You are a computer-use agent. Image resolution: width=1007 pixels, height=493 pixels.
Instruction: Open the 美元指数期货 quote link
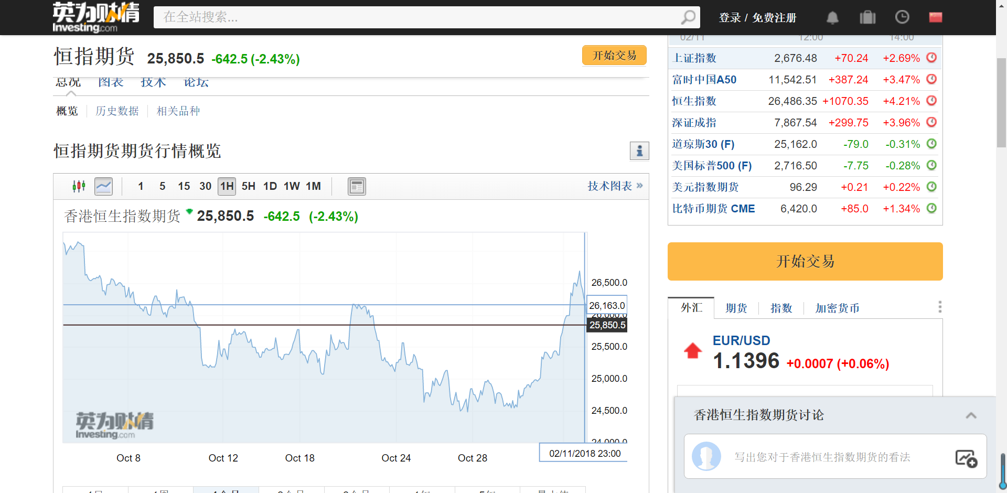(705, 187)
